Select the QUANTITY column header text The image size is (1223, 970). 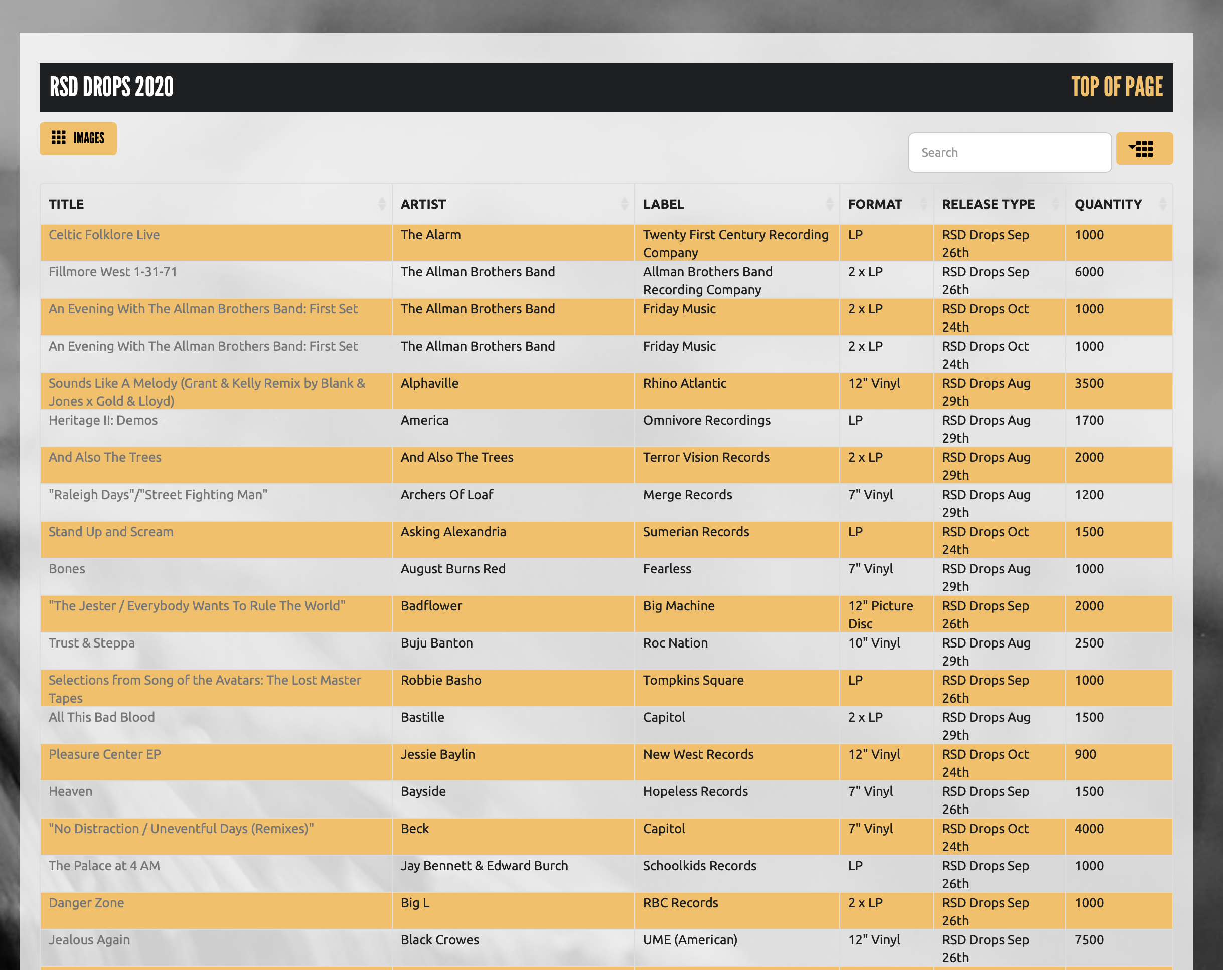tap(1108, 204)
